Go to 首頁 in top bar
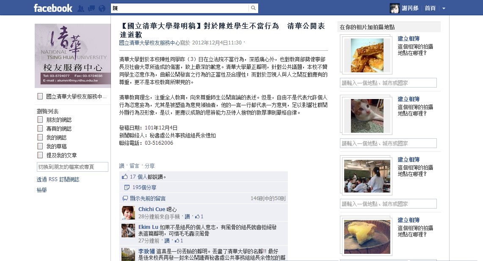The image size is (483, 261). tap(430, 8)
